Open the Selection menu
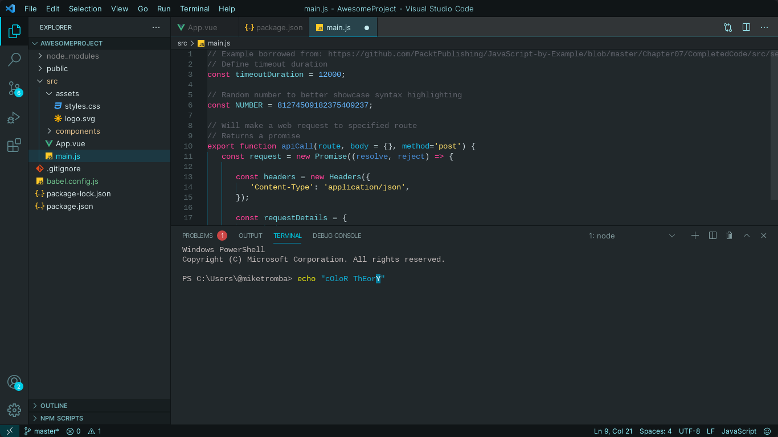Viewport: 778px width, 437px height. click(x=85, y=9)
